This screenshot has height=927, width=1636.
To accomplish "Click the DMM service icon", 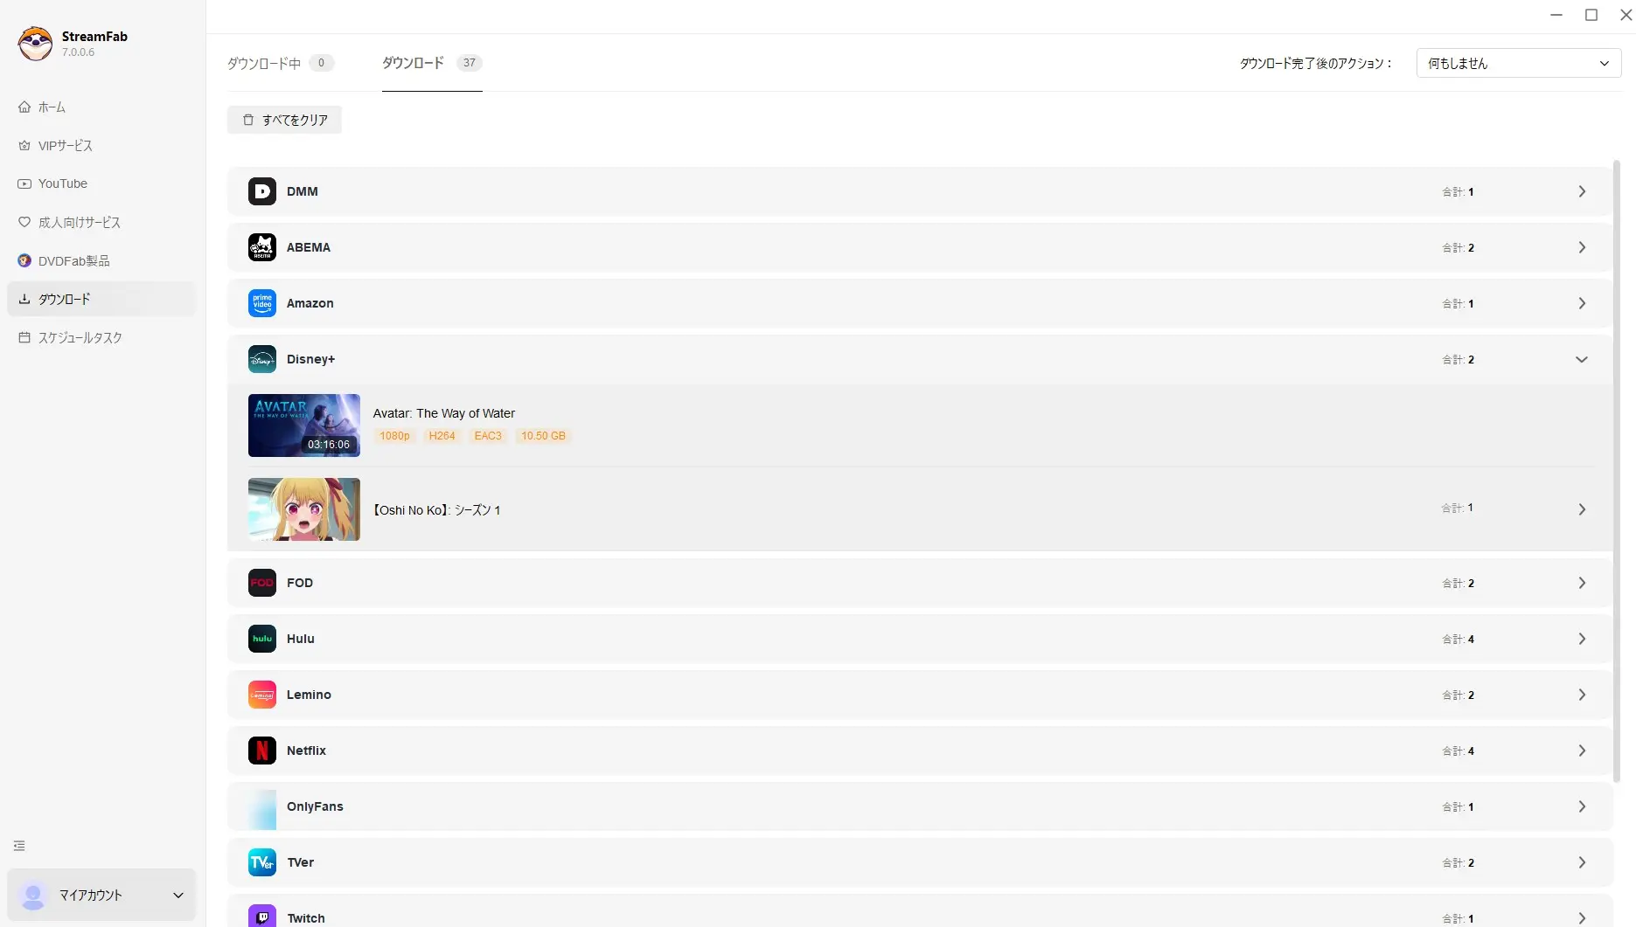I will pyautogui.click(x=262, y=191).
